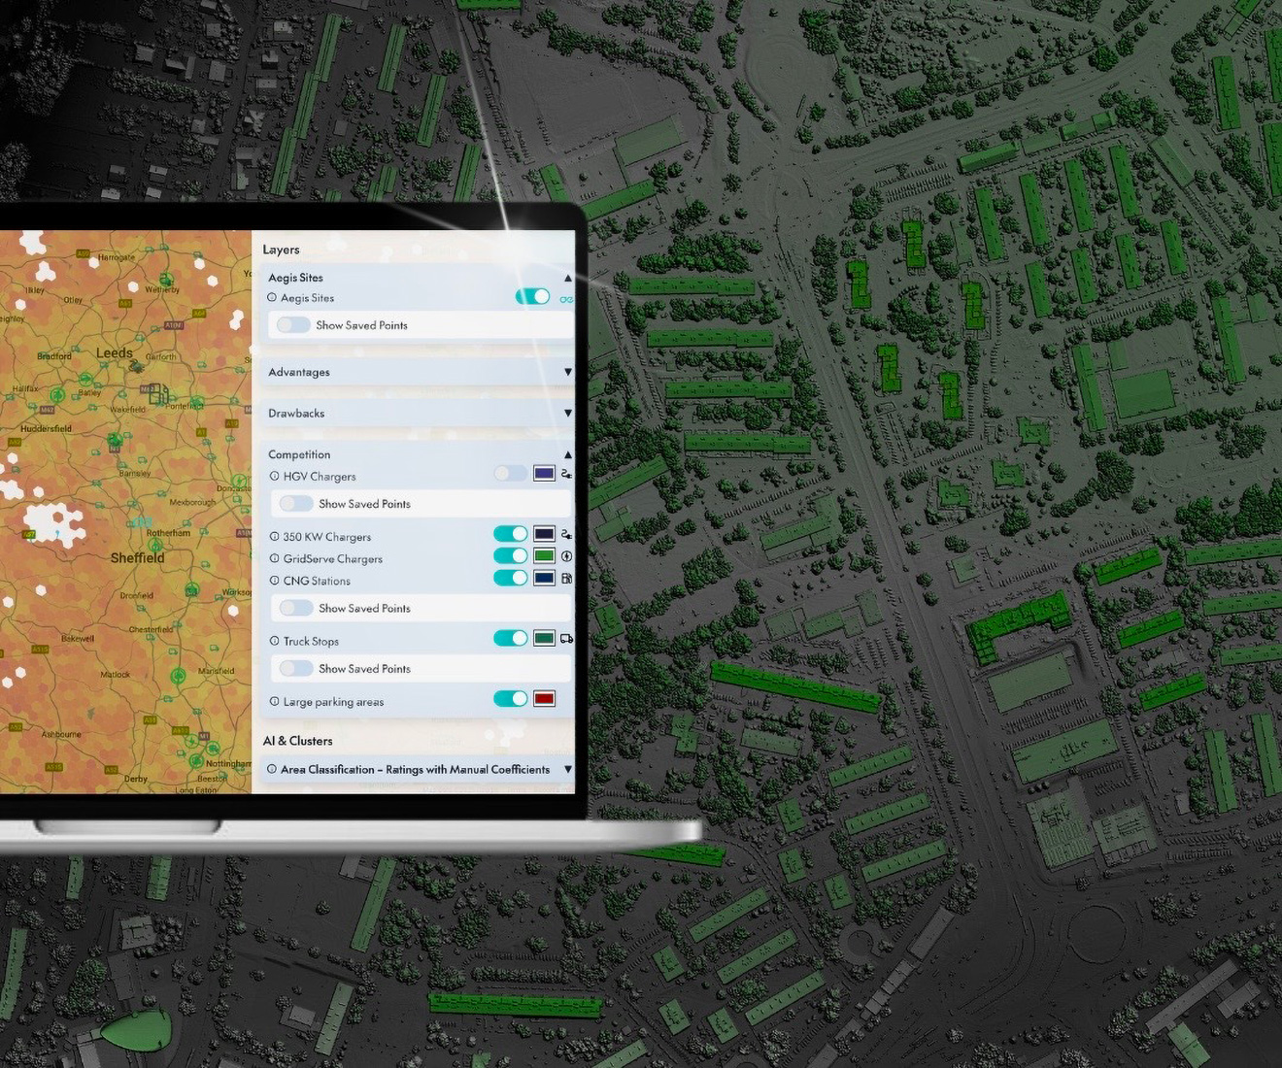
Task: Click the Bakewell label on the map
Action: pyautogui.click(x=78, y=638)
